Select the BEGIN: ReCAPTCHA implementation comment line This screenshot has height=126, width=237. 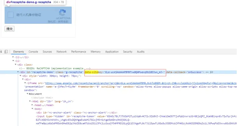point(55,68)
